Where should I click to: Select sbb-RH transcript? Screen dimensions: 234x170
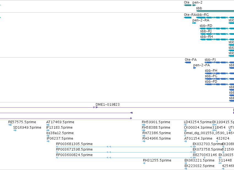(x=217, y=39)
